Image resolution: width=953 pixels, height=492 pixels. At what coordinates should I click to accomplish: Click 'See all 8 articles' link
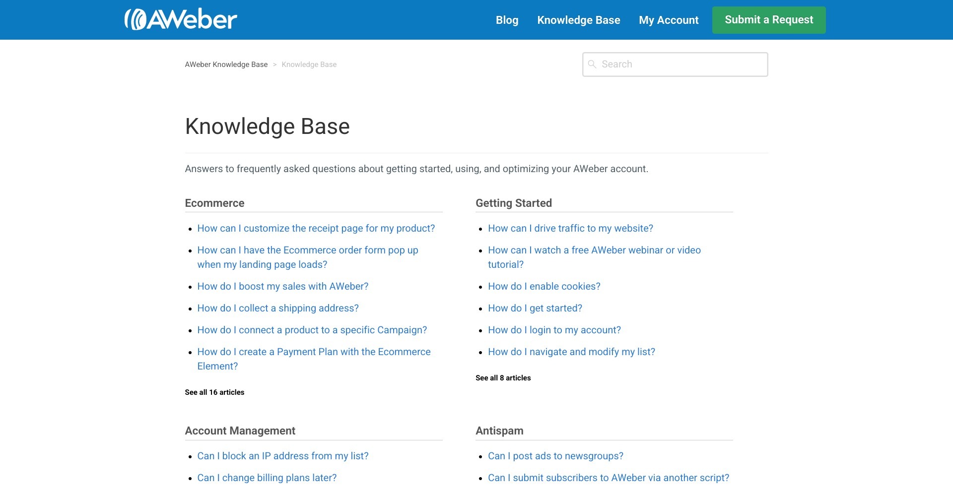click(503, 378)
